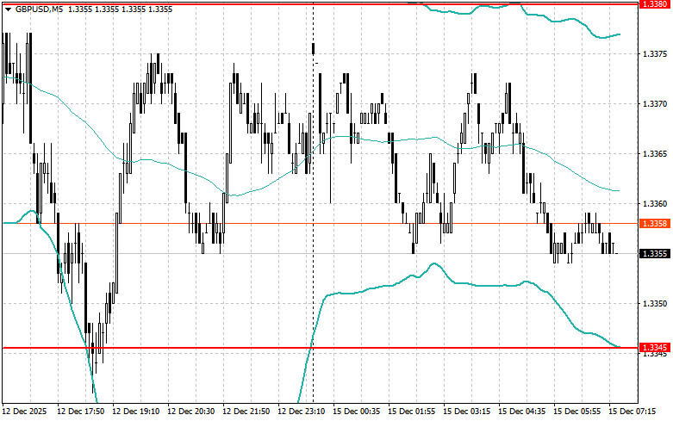
Task: Click the 15 Dec 04:35 time label
Action: coord(521,412)
